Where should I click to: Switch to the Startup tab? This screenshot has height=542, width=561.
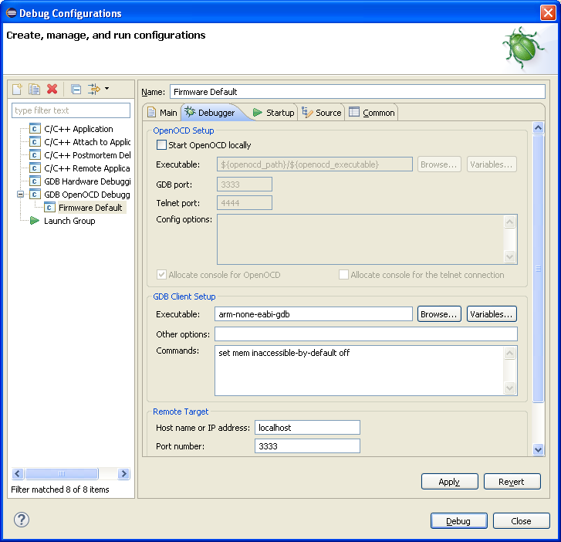tap(274, 113)
